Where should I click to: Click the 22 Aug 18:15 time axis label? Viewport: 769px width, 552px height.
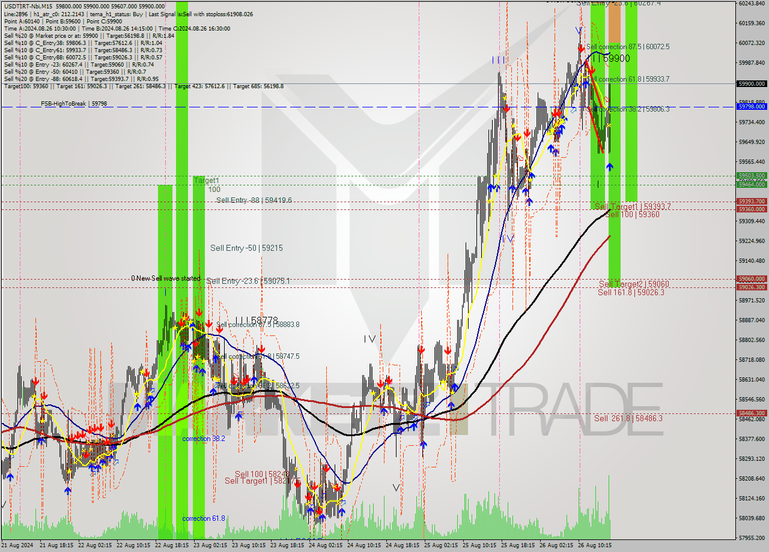pos(171,545)
